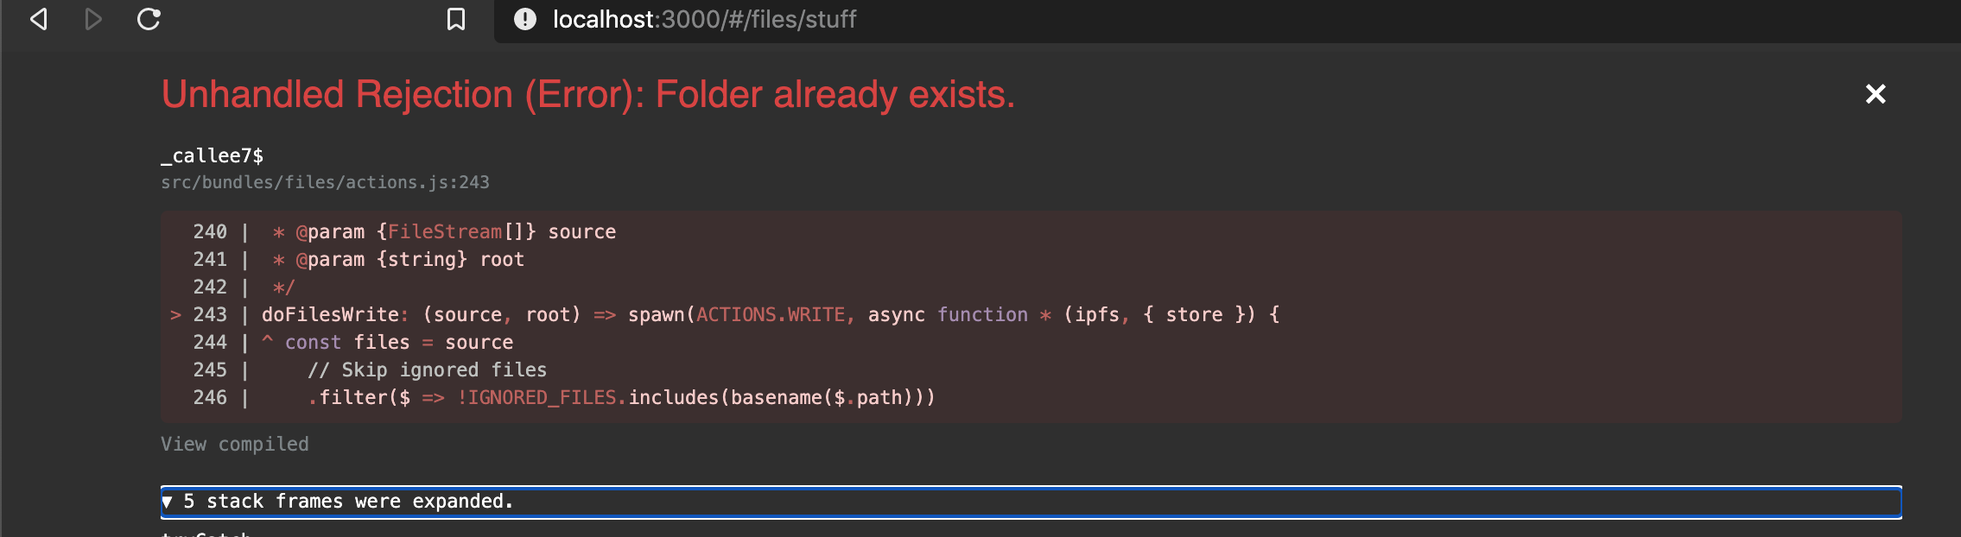The height and width of the screenshot is (537, 1961).
Task: Click the disclosure triangle before stack frames text
Action: 169,501
